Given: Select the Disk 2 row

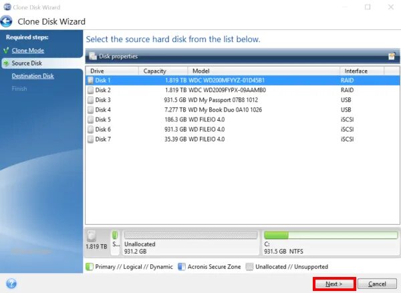Looking at the screenshot, I should click(x=243, y=90).
